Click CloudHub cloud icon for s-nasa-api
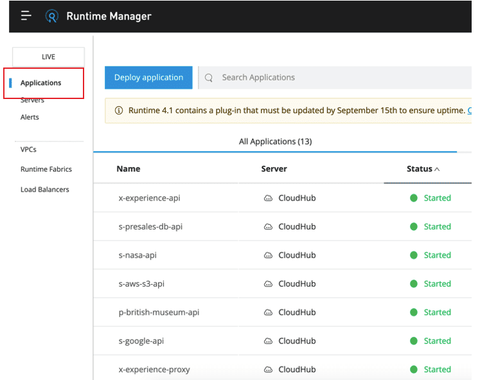480x380 pixels. click(268, 255)
